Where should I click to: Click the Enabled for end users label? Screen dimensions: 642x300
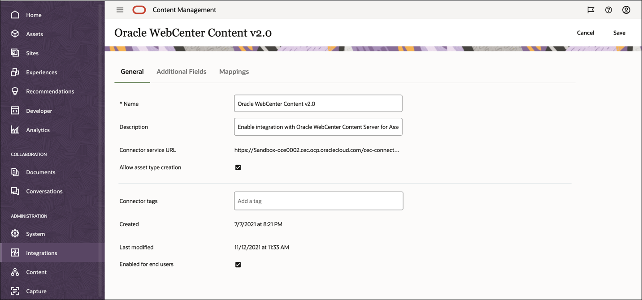146,264
